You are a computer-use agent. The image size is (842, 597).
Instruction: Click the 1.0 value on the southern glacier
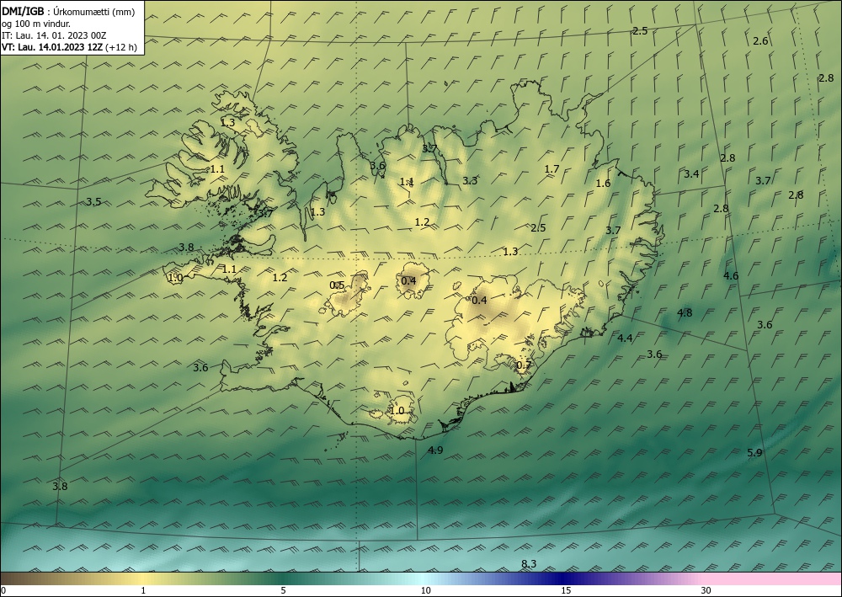click(397, 411)
